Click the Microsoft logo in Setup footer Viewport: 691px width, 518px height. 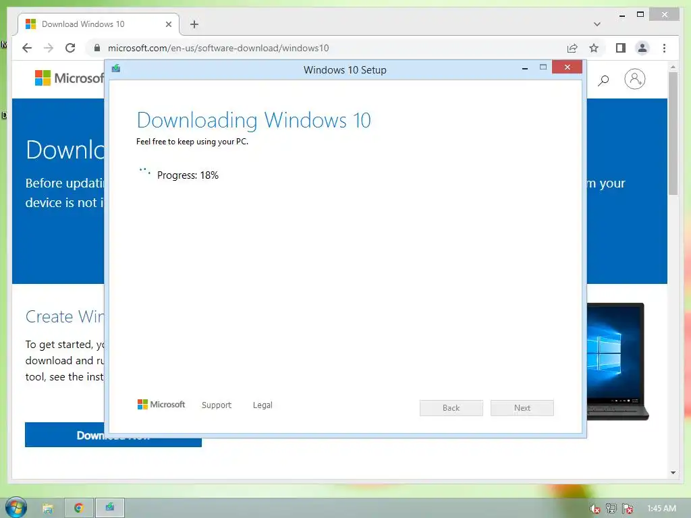point(161,405)
